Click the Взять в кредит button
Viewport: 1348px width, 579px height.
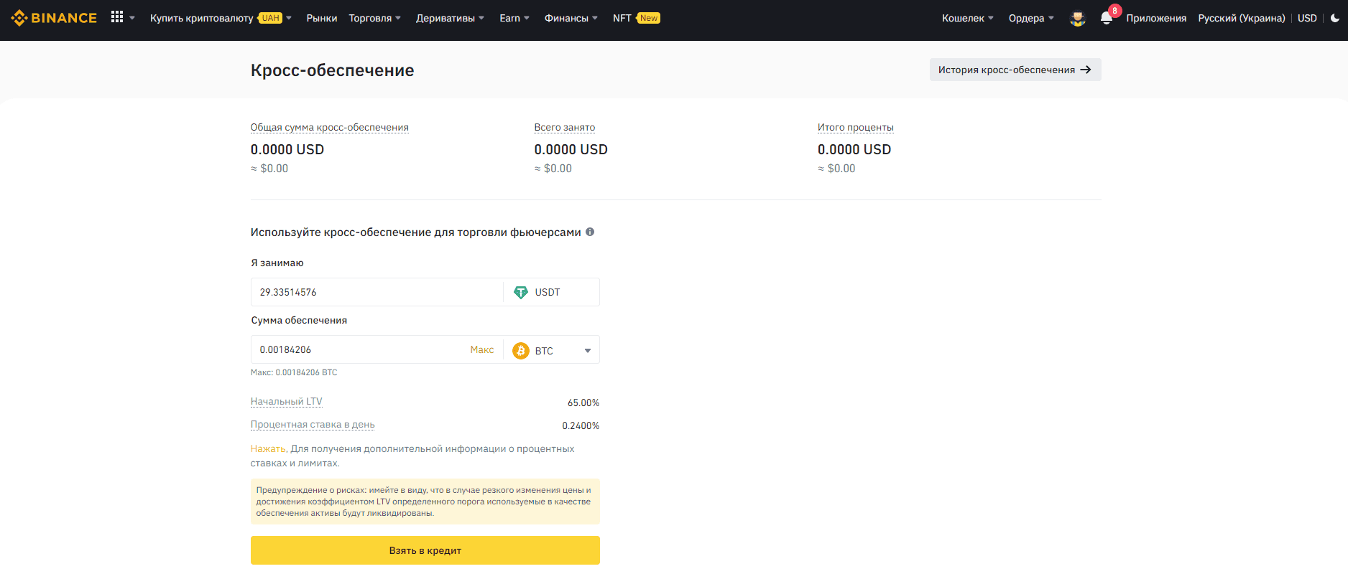pos(425,550)
